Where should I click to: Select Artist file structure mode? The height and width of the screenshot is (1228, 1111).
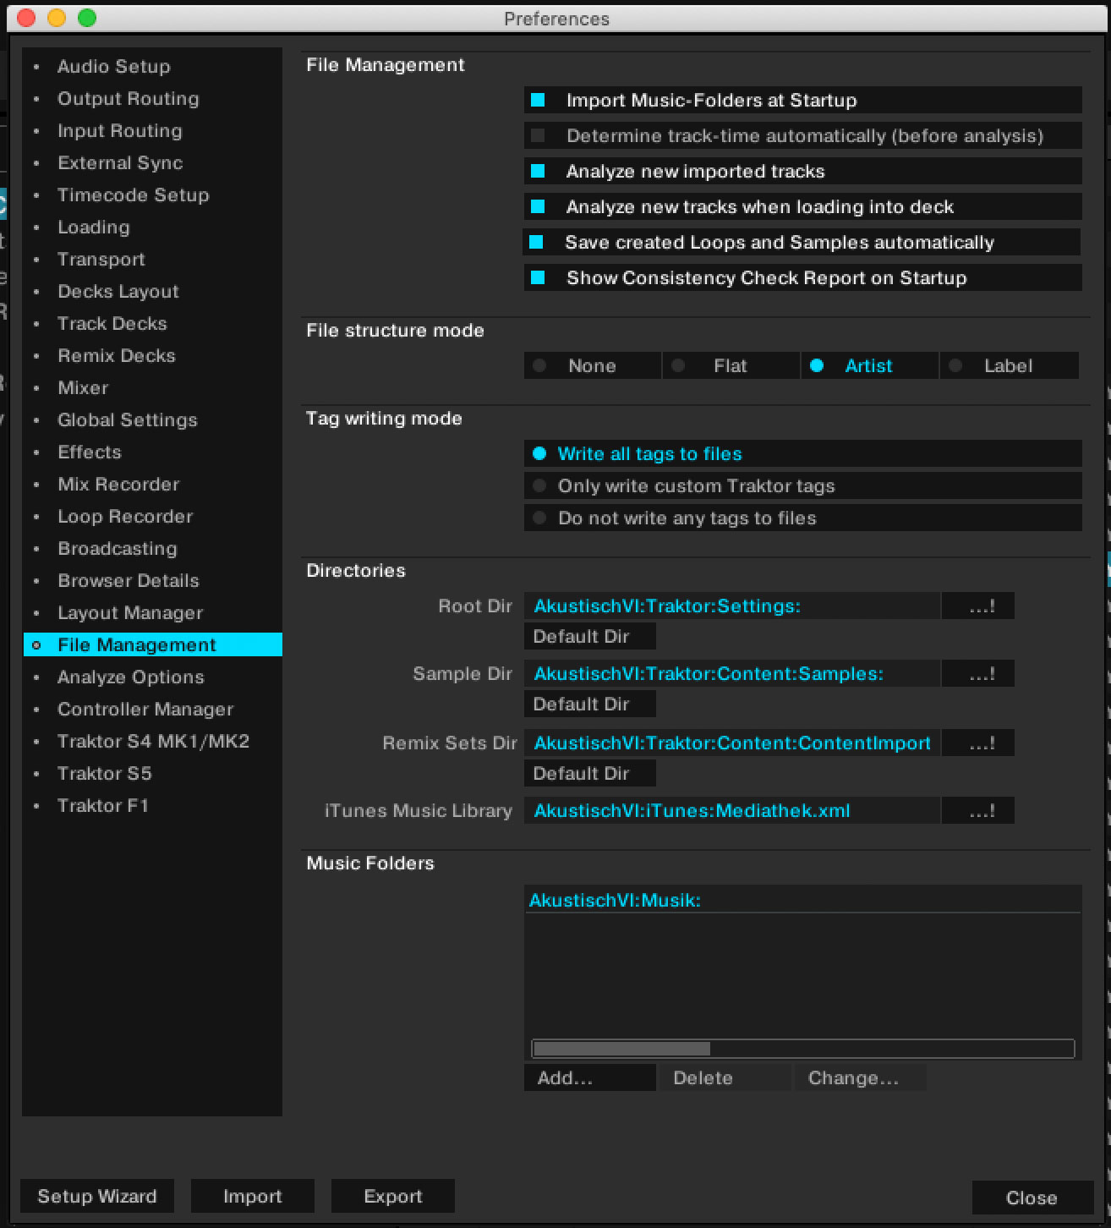870,366
